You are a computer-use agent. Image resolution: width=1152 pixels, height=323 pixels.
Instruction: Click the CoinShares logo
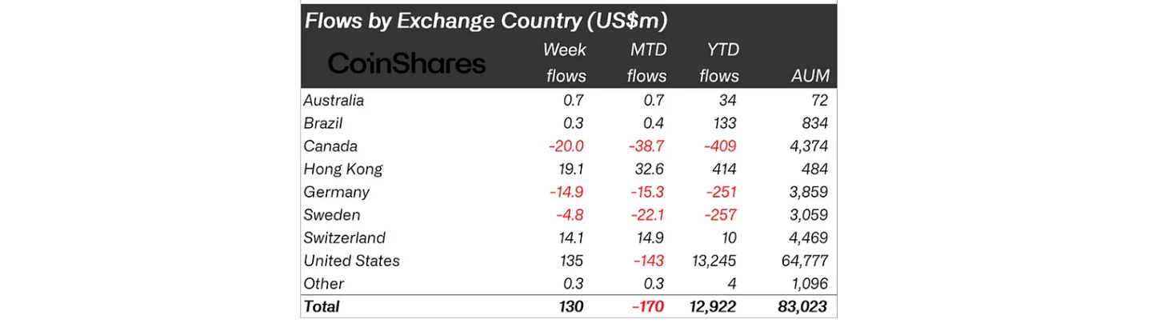[x=406, y=64]
